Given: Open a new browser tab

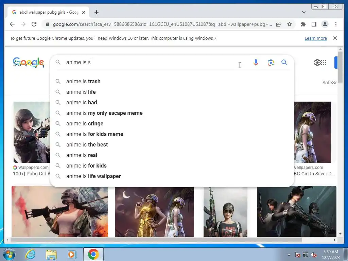Looking at the screenshot, I should click(96, 12).
